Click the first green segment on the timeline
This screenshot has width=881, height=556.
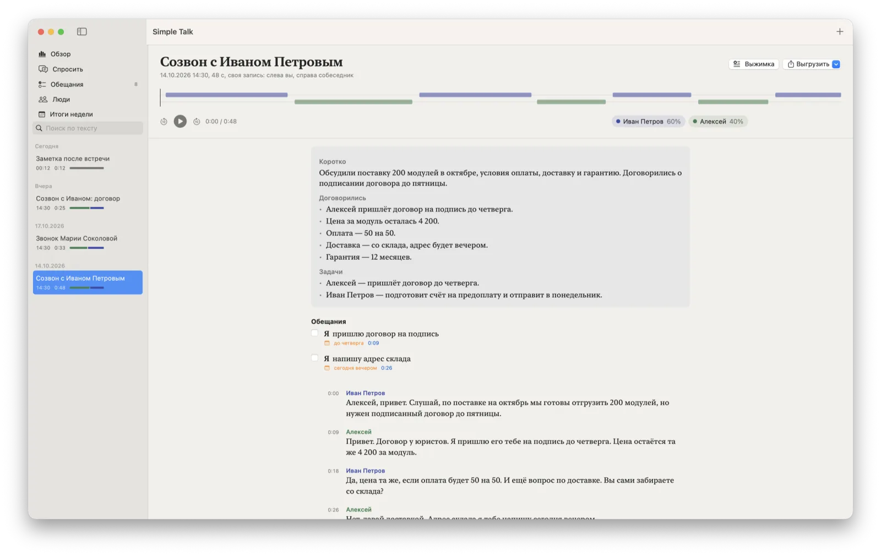coord(354,101)
